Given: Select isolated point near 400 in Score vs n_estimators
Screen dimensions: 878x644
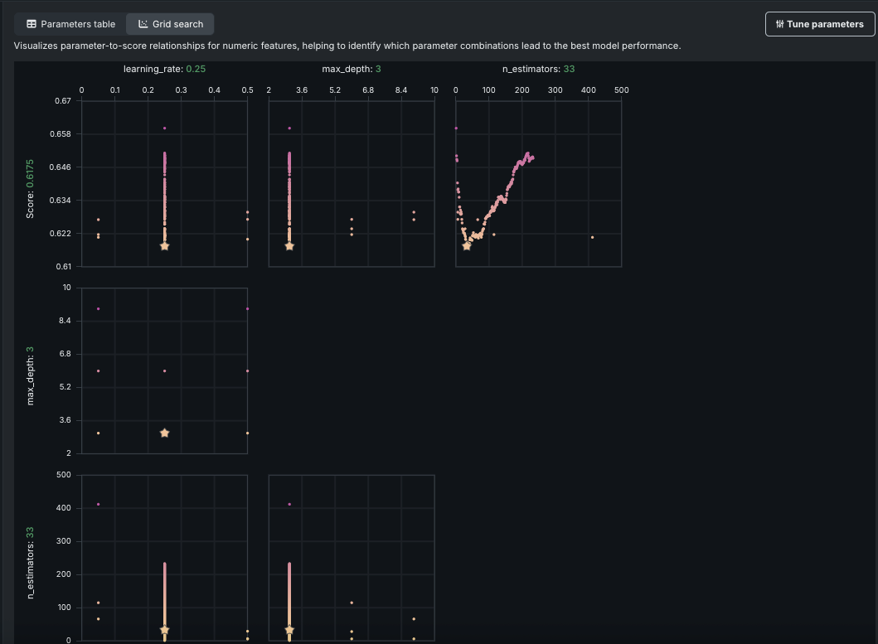Looking at the screenshot, I should coord(592,237).
